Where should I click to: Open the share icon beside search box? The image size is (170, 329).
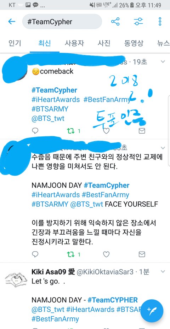click(x=115, y=22)
